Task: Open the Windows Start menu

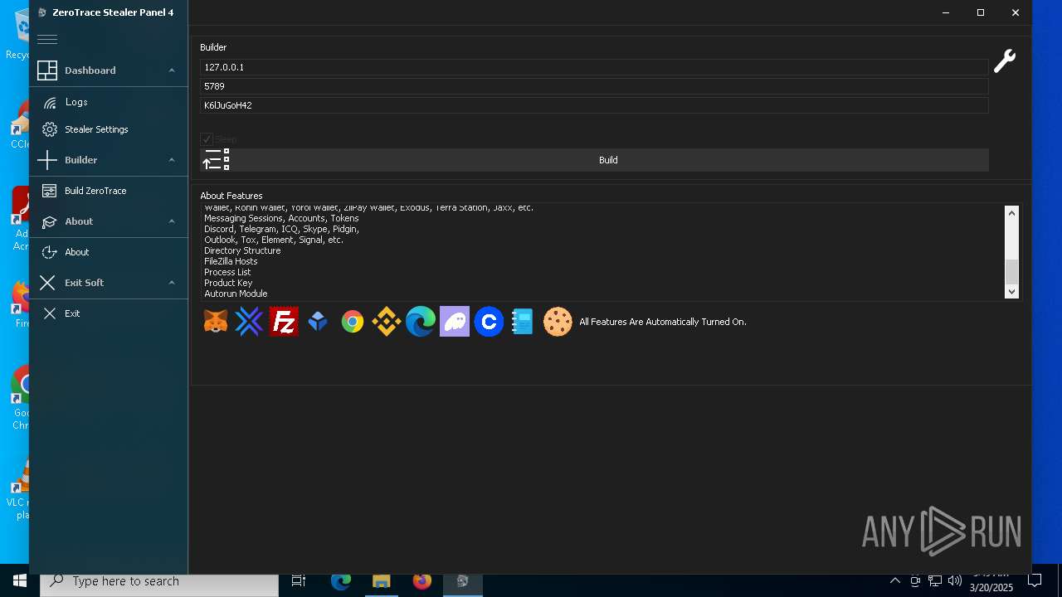Action: pos(20,581)
